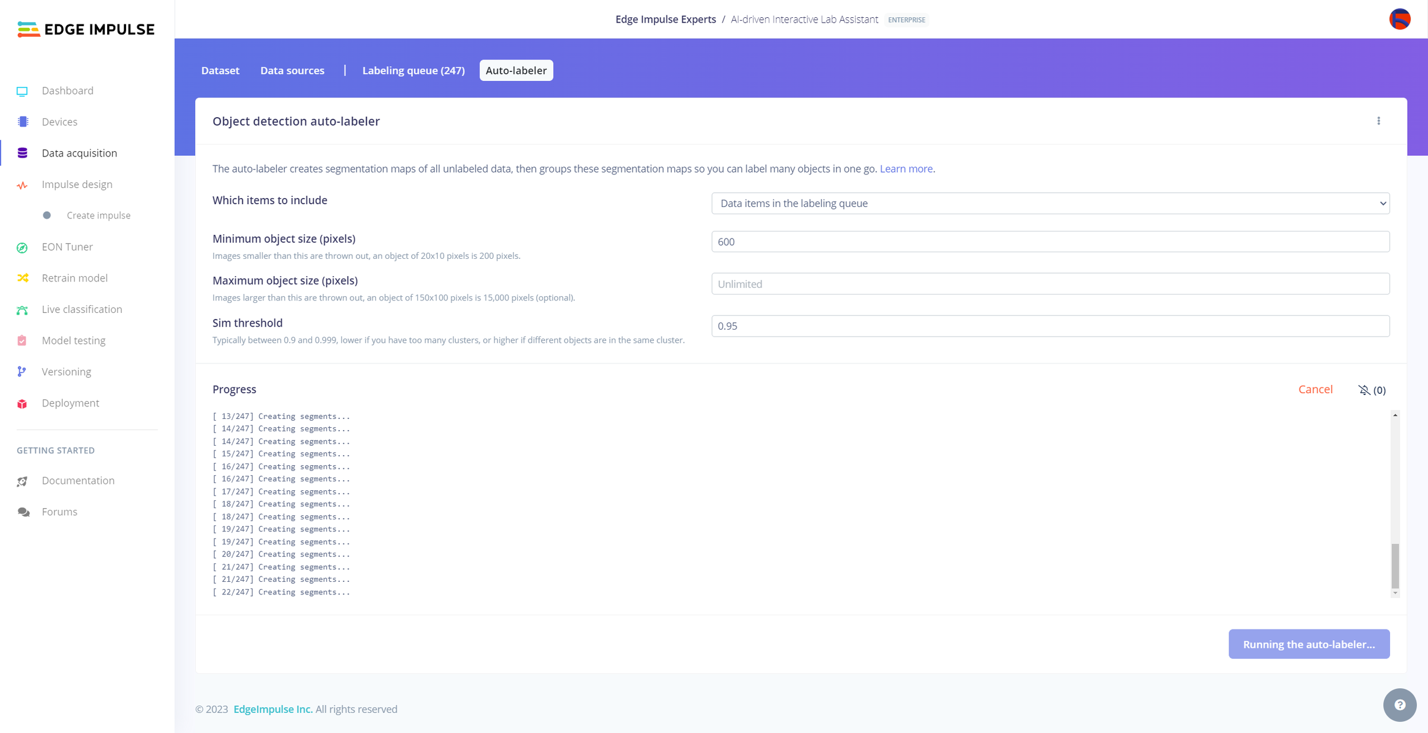Viewport: 1428px width, 733px height.
Task: Click the Create impulse bullet icon
Action: tap(47, 215)
